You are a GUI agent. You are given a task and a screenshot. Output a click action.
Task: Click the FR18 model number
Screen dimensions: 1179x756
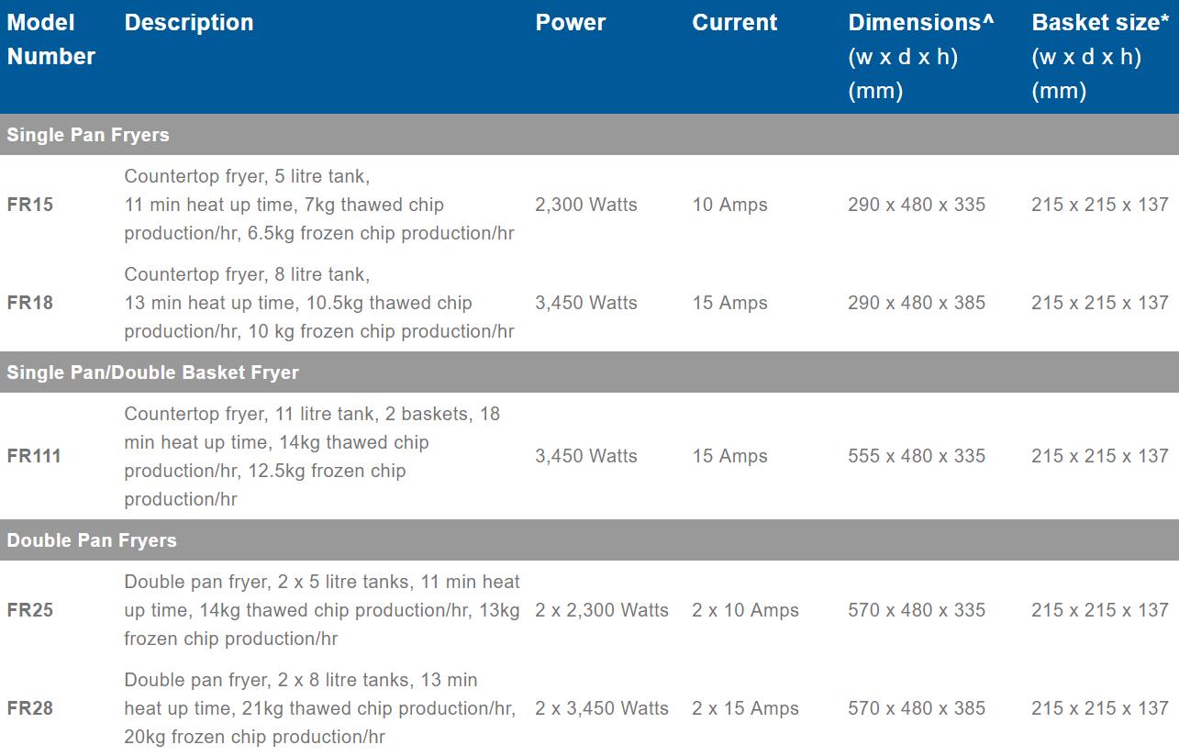click(30, 303)
